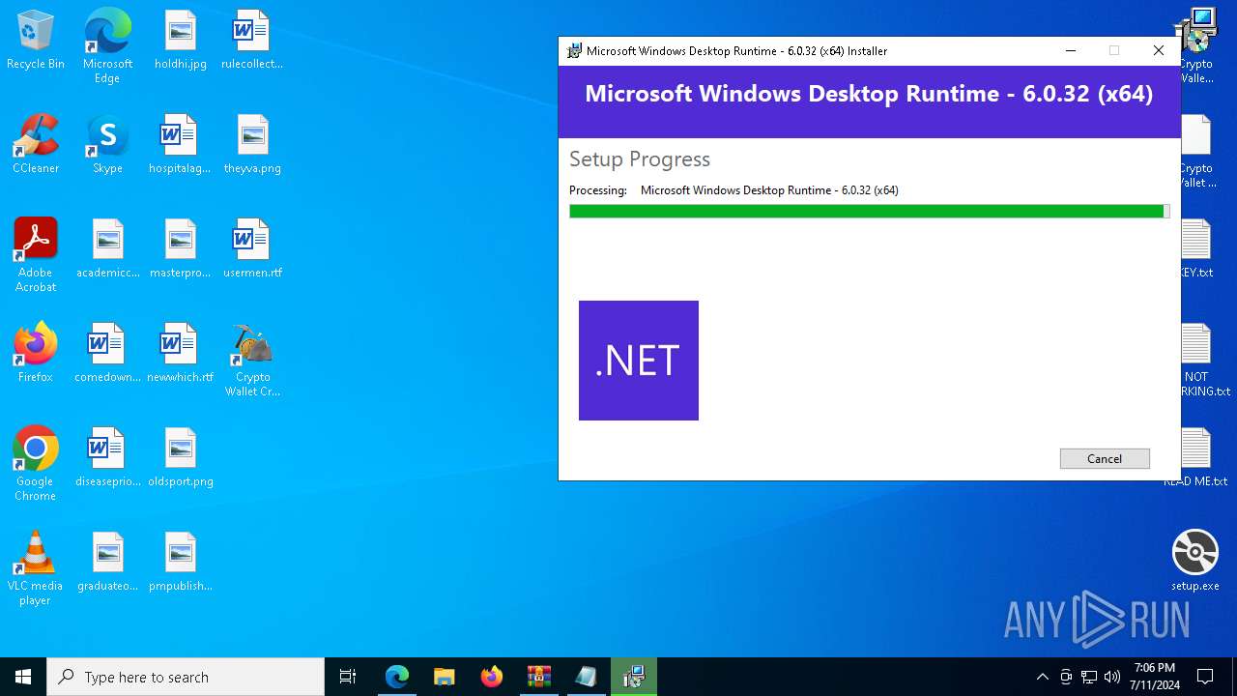This screenshot has height=696, width=1237.
Task: Open Adobe Acrobat desktop shortcut
Action: click(x=36, y=254)
